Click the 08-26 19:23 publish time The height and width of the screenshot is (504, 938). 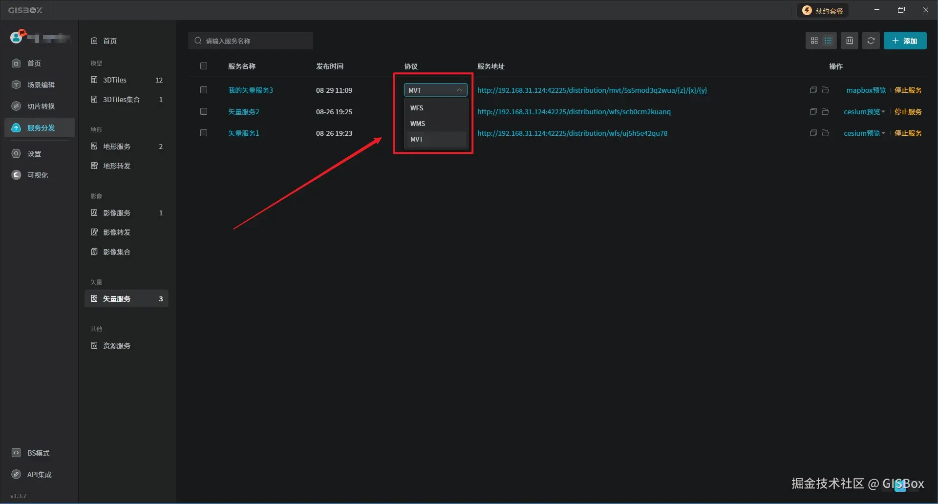[x=334, y=133]
